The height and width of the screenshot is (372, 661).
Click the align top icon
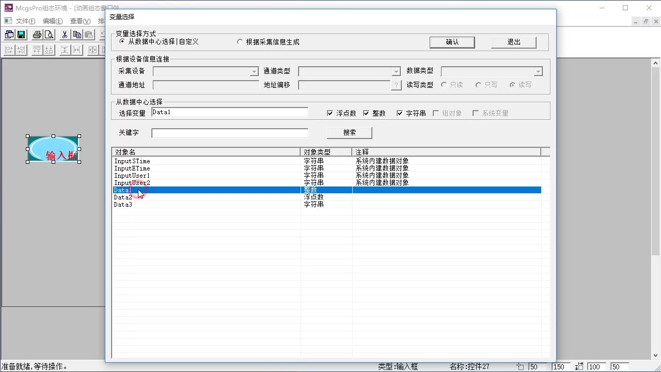tap(37, 50)
